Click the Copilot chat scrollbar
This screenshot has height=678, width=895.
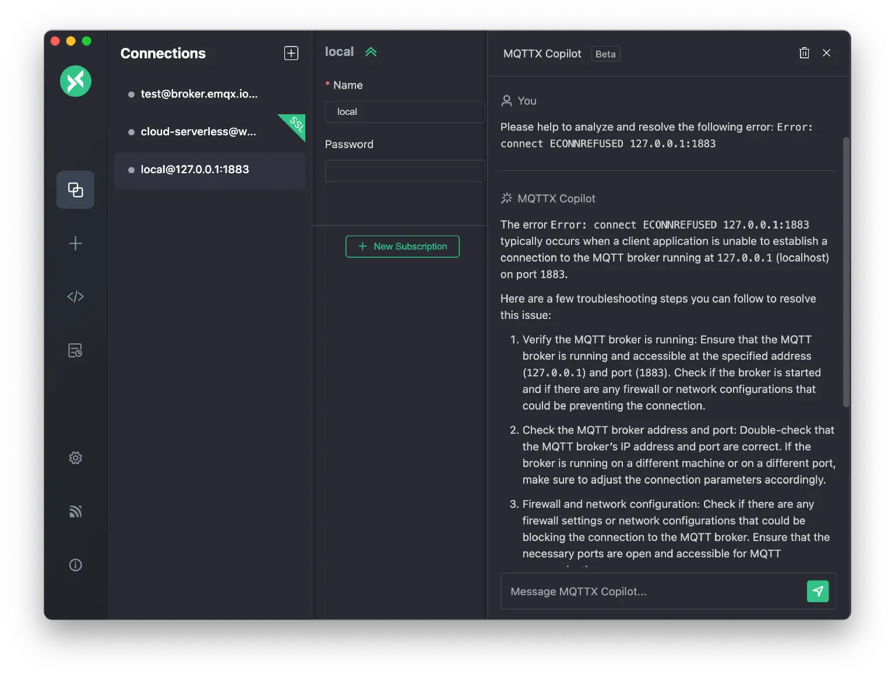[846, 272]
